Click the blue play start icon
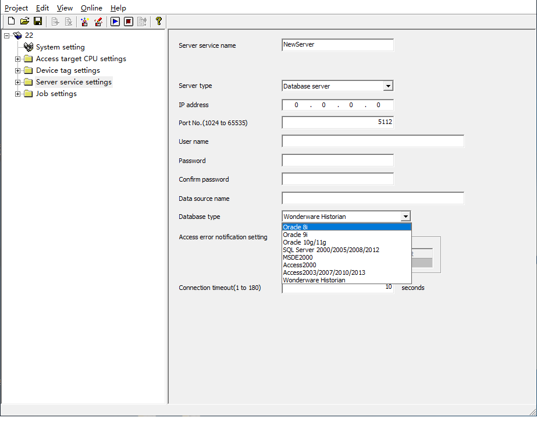The width and height of the screenshot is (537, 432). point(115,22)
